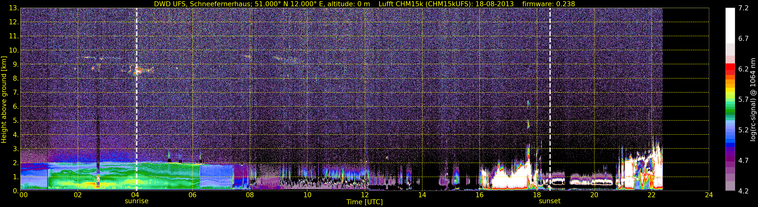Click the height axis tick label 6
This screenshot has height=207, width=758.
[x=16, y=107]
